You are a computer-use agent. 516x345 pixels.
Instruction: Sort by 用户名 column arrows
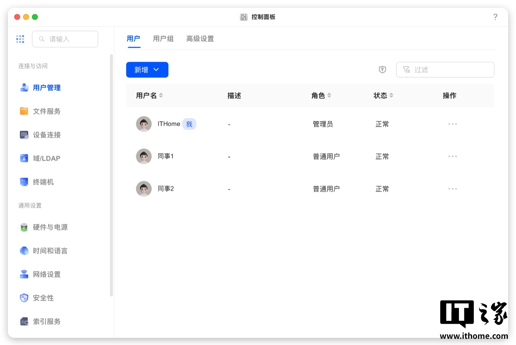tap(161, 95)
